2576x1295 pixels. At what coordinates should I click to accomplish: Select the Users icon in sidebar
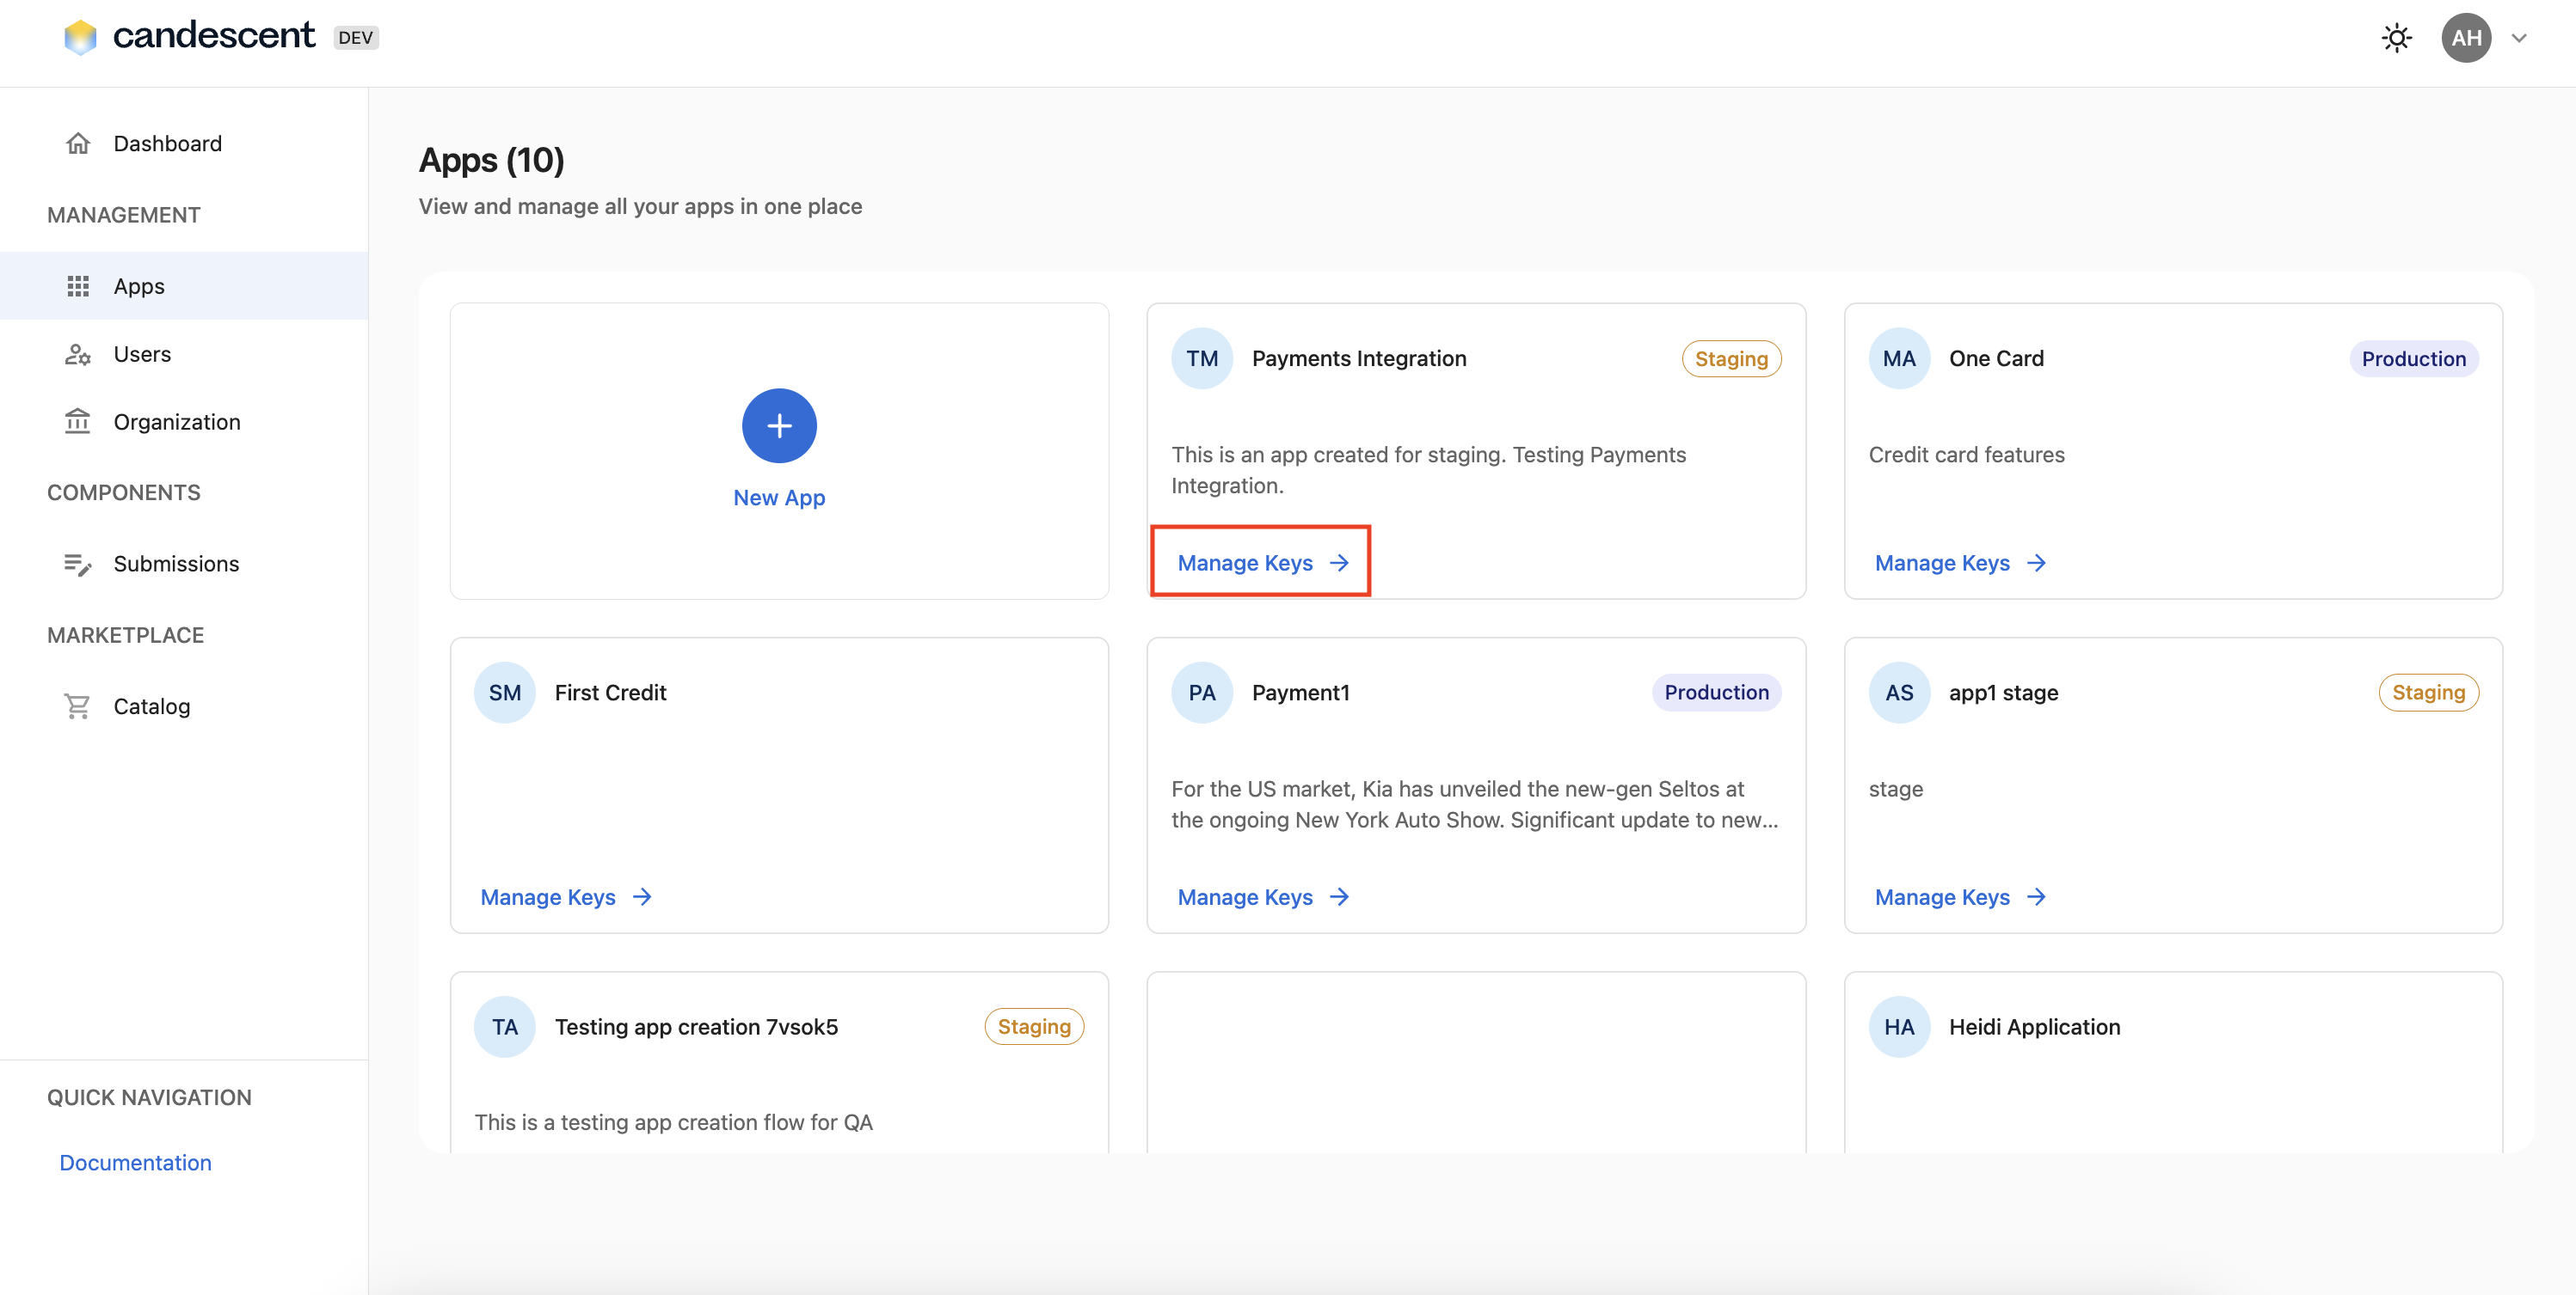(x=78, y=354)
